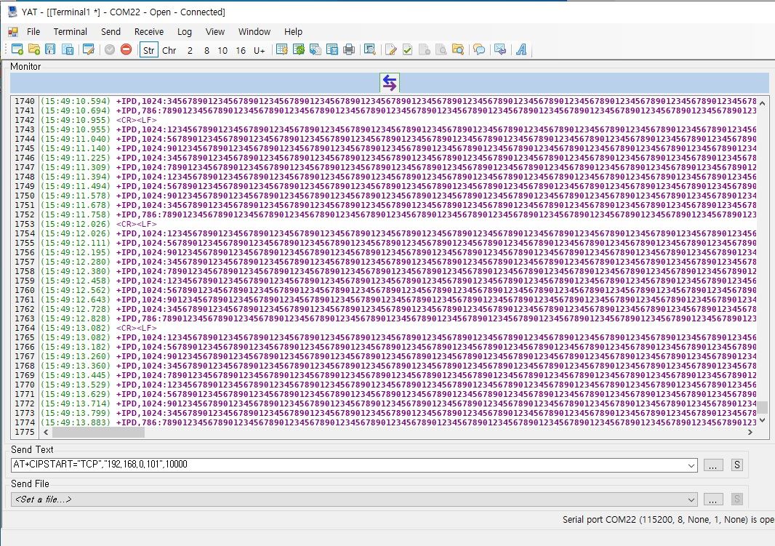Switch radix to Unicode (U+)
The width and height of the screenshot is (775, 546).
coord(260,50)
